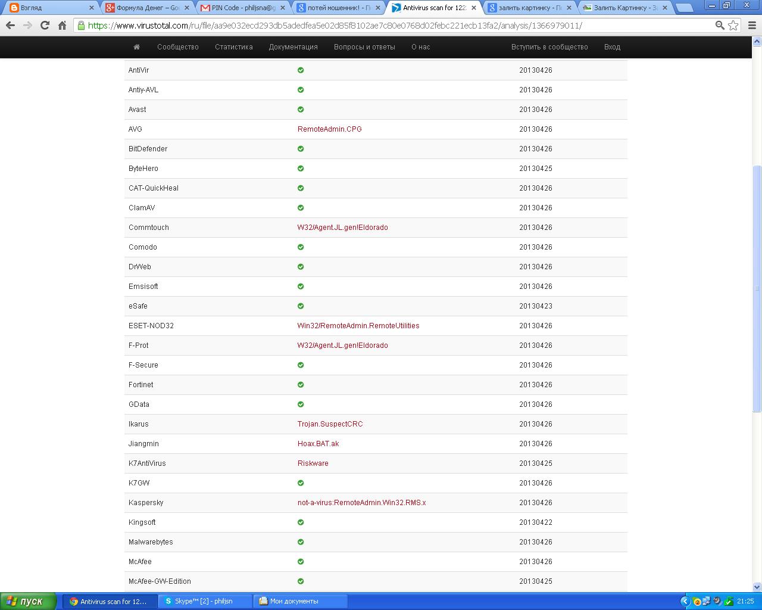Viewport: 762px width, 610px height.
Task: Select the K7AntiVirus result Riskware
Action: (x=313, y=463)
